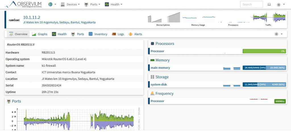Click the monitor icon in top bar
Viewport: 291px width, 132px height.
tap(269, 5)
